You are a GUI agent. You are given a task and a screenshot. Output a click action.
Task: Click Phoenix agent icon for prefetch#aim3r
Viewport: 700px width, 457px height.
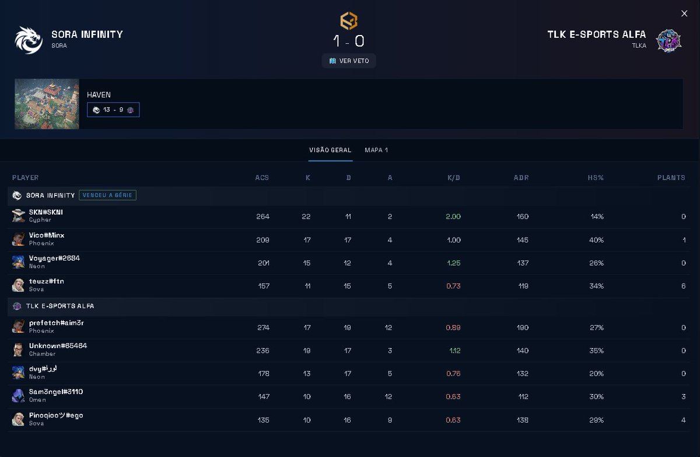(19, 327)
